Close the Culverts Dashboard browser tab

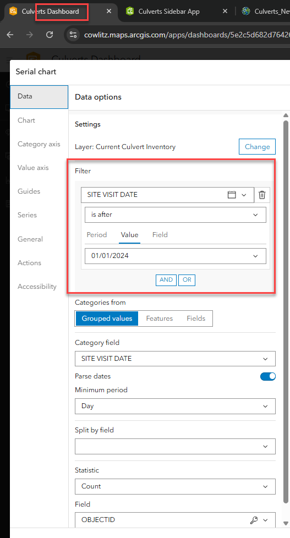(109, 12)
